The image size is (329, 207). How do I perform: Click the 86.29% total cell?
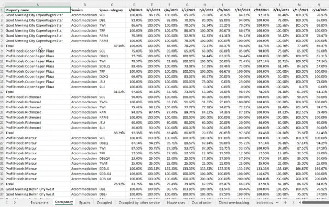[x=112, y=133]
